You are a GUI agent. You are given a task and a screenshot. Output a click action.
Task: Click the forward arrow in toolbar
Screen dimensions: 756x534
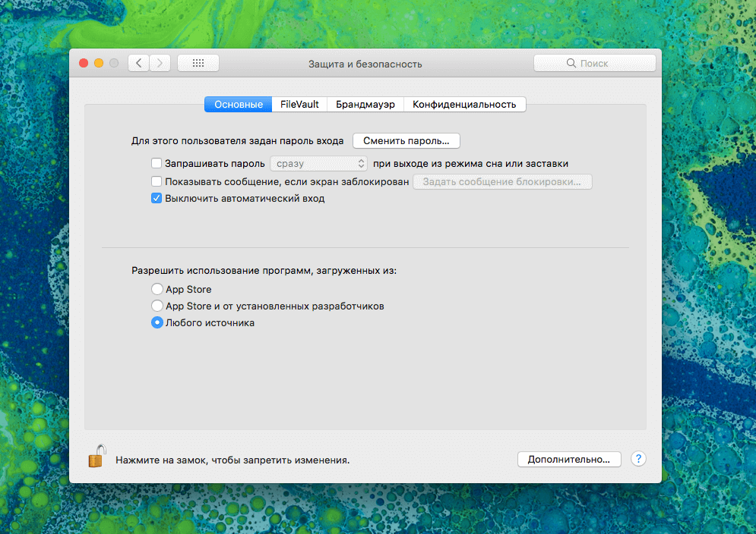(x=160, y=64)
